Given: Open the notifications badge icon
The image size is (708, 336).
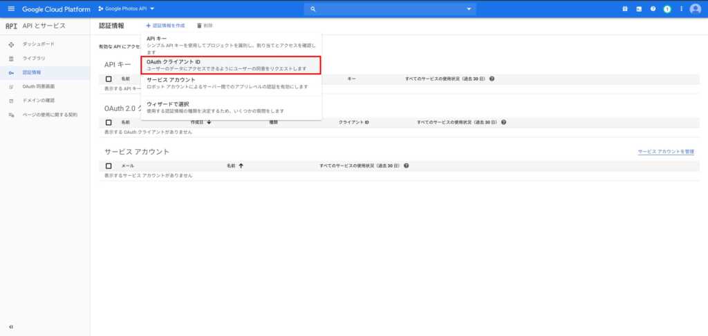Looking at the screenshot, I should [667, 9].
